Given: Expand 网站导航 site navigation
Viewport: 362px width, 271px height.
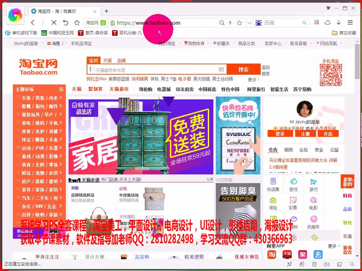Looking at the screenshot, I should click(x=329, y=43).
